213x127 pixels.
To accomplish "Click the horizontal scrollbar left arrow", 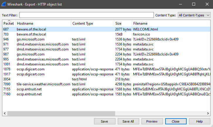I will (5, 113).
